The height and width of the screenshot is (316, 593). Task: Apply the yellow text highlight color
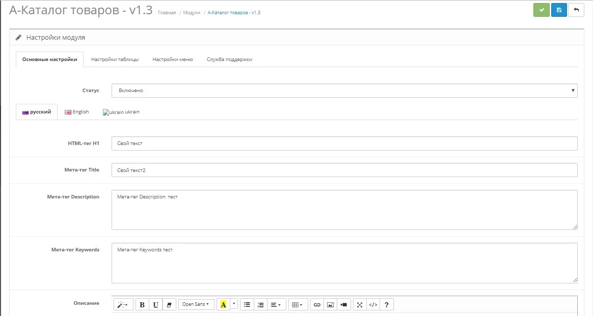pyautogui.click(x=223, y=305)
